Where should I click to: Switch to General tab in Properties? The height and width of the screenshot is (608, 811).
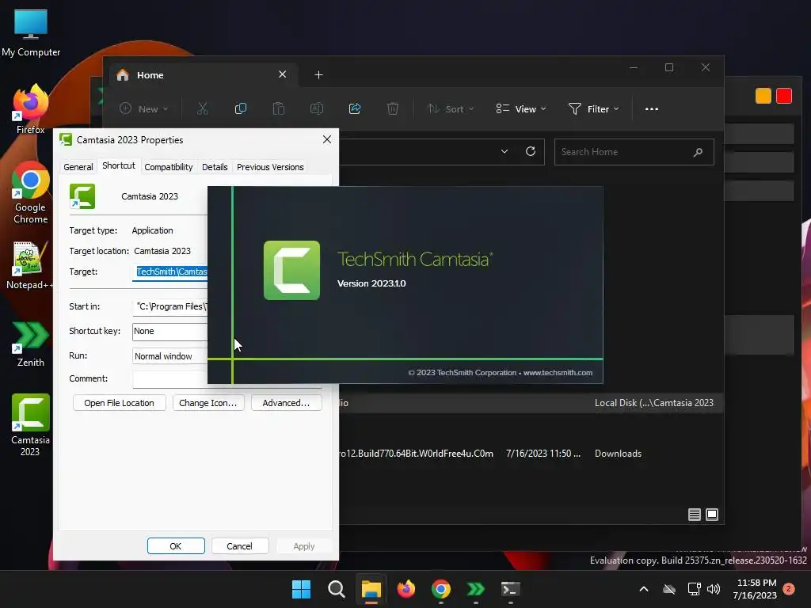pos(78,167)
